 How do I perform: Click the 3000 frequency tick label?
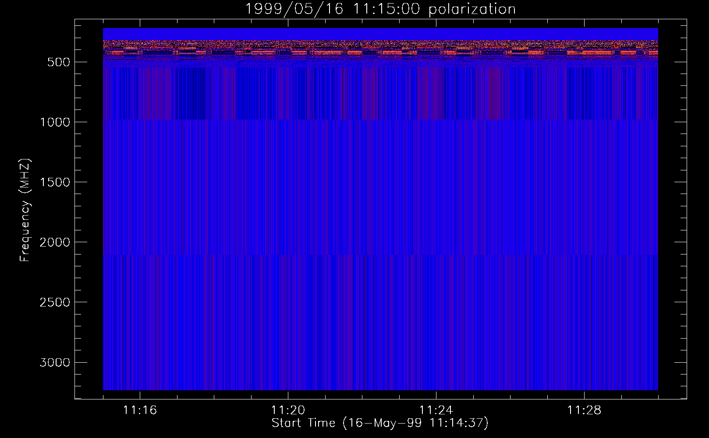tap(55, 362)
